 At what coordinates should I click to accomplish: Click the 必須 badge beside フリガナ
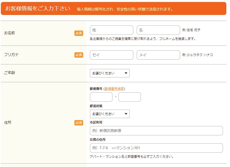coord(79,55)
